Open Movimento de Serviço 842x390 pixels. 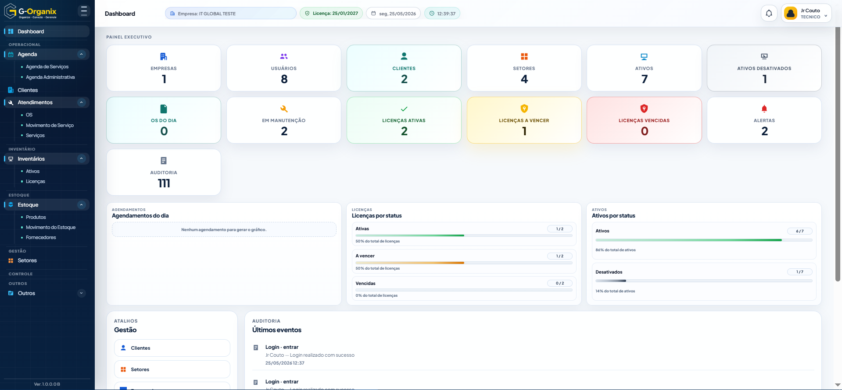coord(50,125)
